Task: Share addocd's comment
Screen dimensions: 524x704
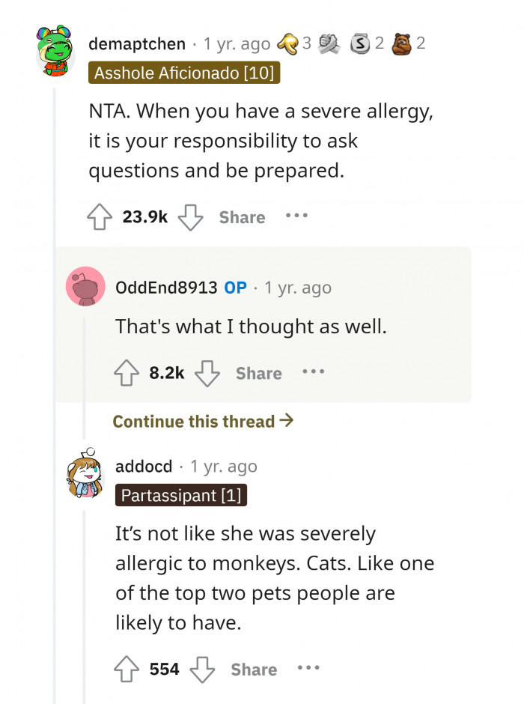Action: point(253,669)
